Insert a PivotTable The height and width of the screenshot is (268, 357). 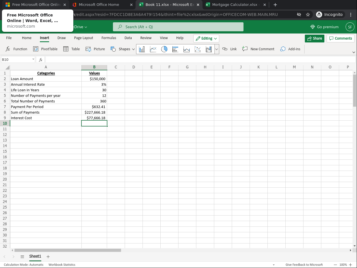[45, 49]
